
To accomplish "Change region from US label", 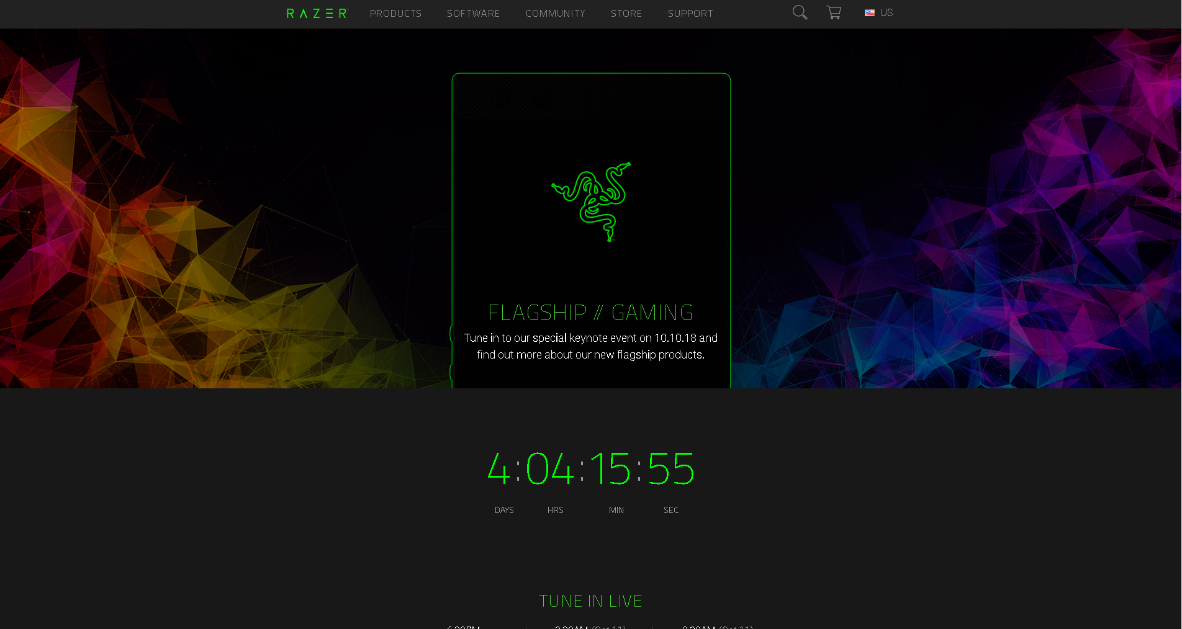I will point(886,12).
